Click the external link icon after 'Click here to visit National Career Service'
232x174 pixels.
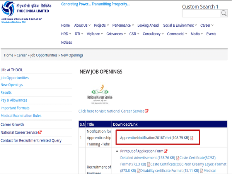pyautogui.click(x=147, y=111)
